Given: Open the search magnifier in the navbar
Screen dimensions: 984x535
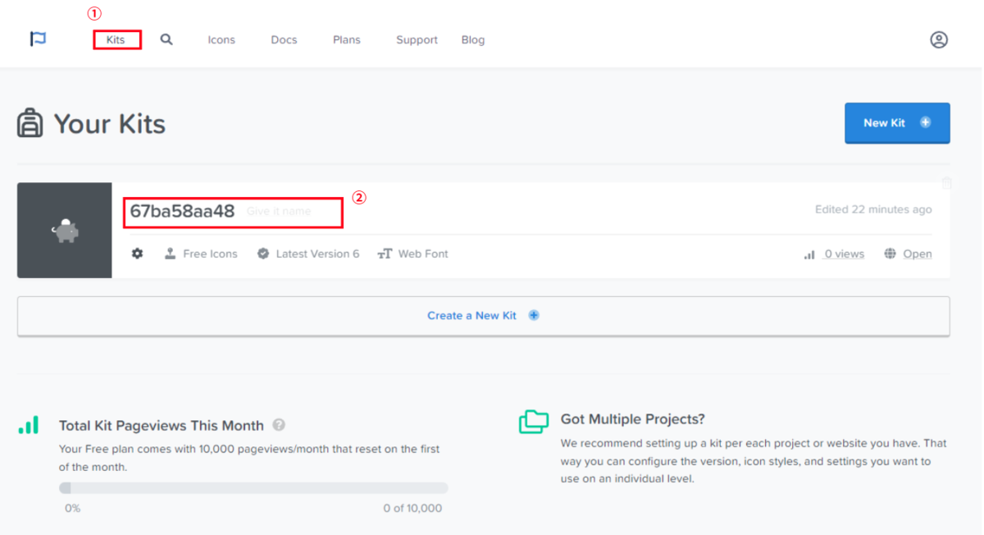Looking at the screenshot, I should point(166,39).
